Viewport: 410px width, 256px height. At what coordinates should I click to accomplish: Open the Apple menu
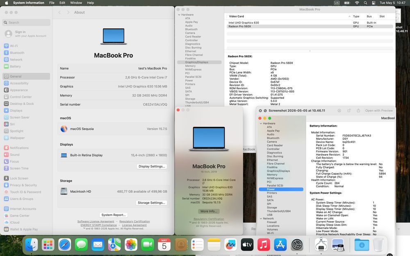[7, 3]
